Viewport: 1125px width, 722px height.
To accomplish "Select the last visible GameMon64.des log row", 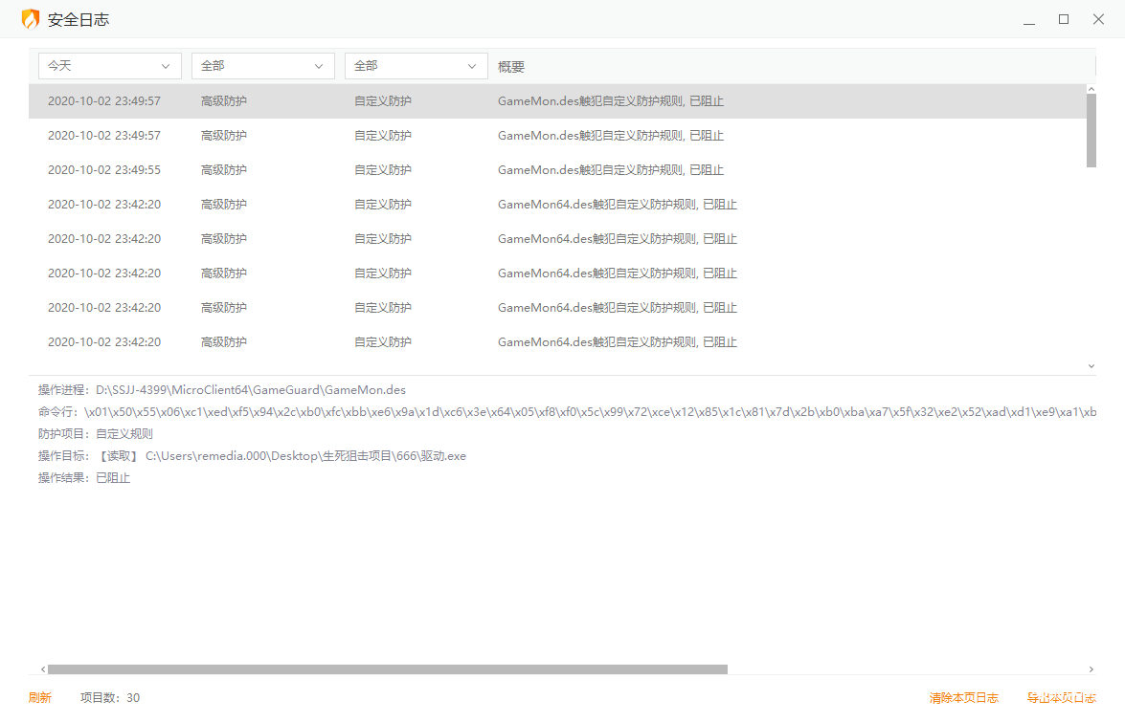I will click(x=555, y=342).
